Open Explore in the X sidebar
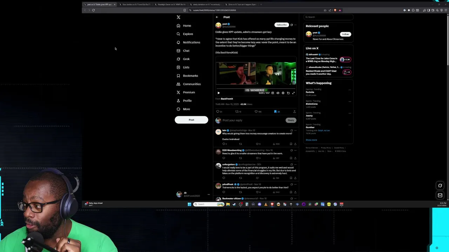 (x=185, y=34)
